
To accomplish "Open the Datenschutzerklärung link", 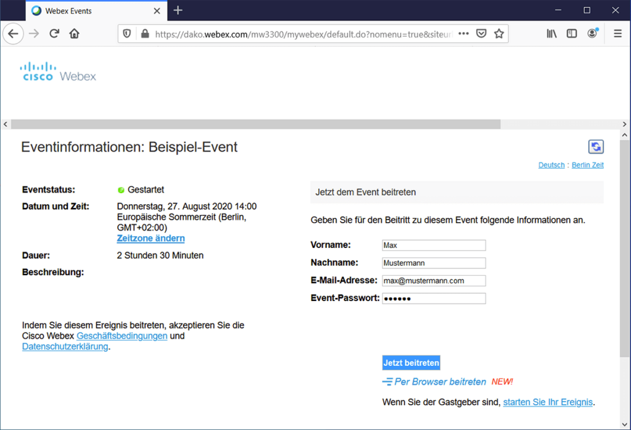I will click(64, 346).
